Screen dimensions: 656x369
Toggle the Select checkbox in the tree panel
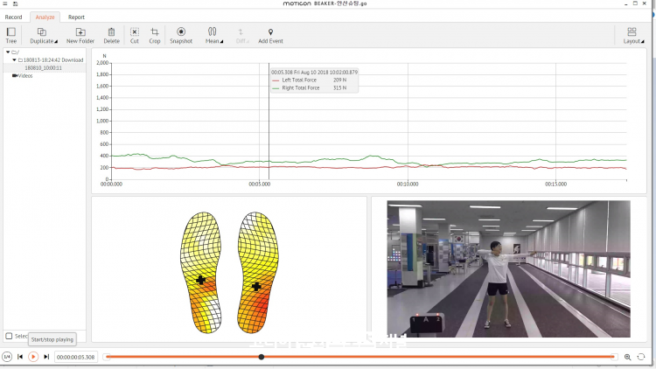pos(9,336)
